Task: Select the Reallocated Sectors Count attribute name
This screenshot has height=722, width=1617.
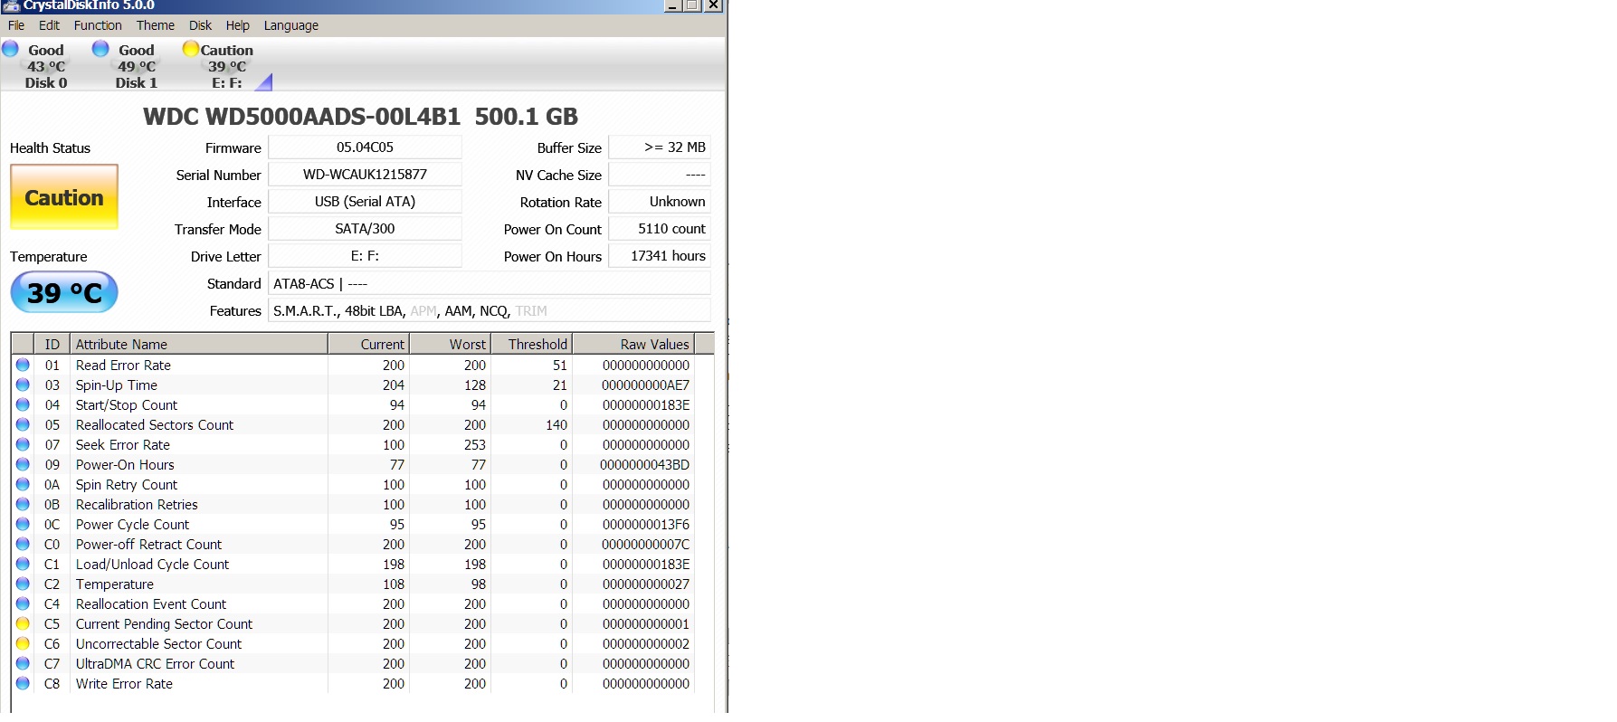Action: [155, 425]
